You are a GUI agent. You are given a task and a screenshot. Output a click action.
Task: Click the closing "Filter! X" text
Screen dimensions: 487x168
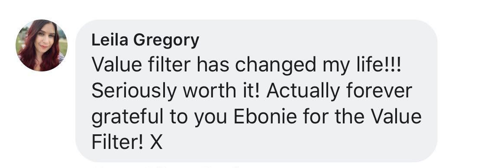[x=127, y=142]
